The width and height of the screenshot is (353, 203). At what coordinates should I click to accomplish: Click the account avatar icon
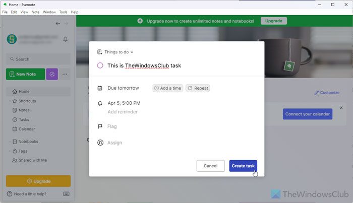12,39
